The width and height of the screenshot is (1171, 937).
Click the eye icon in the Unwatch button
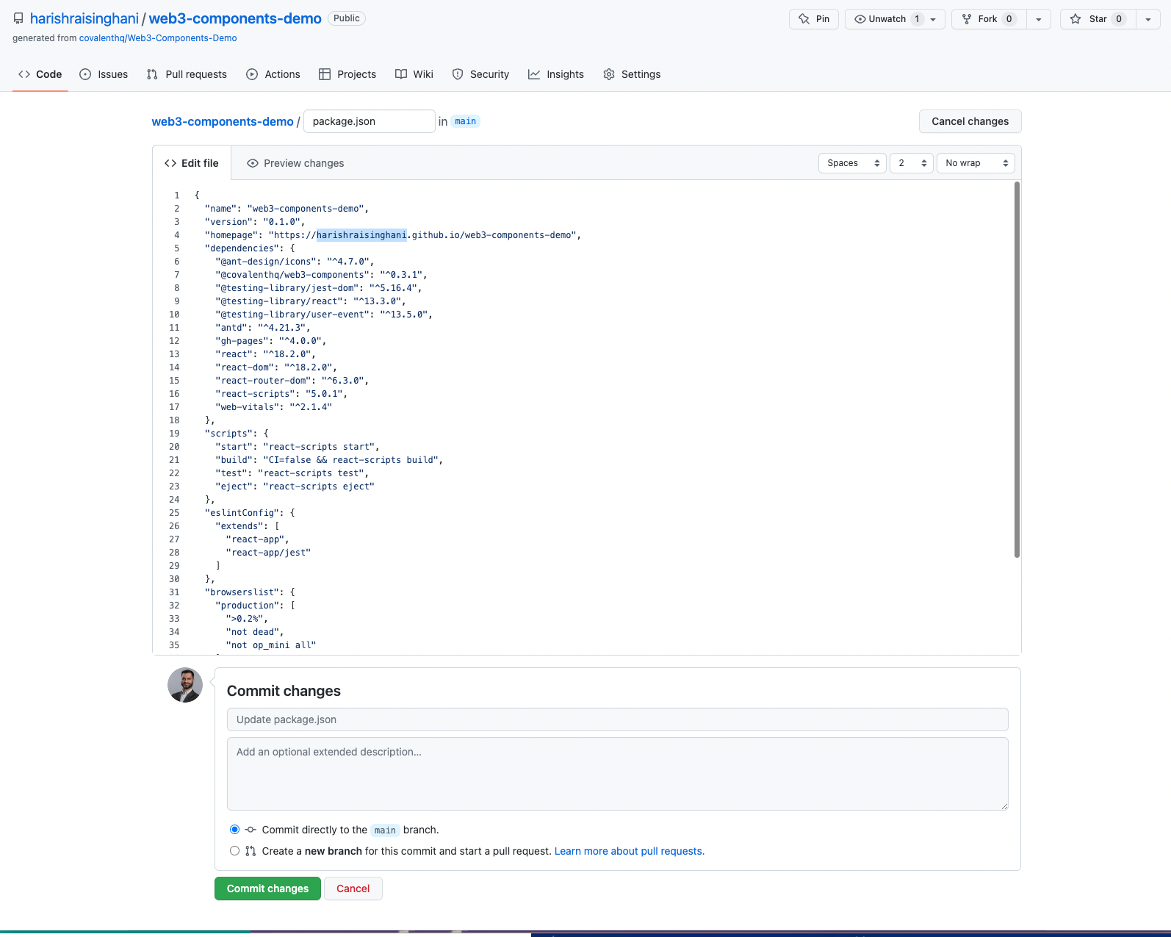pyautogui.click(x=860, y=19)
